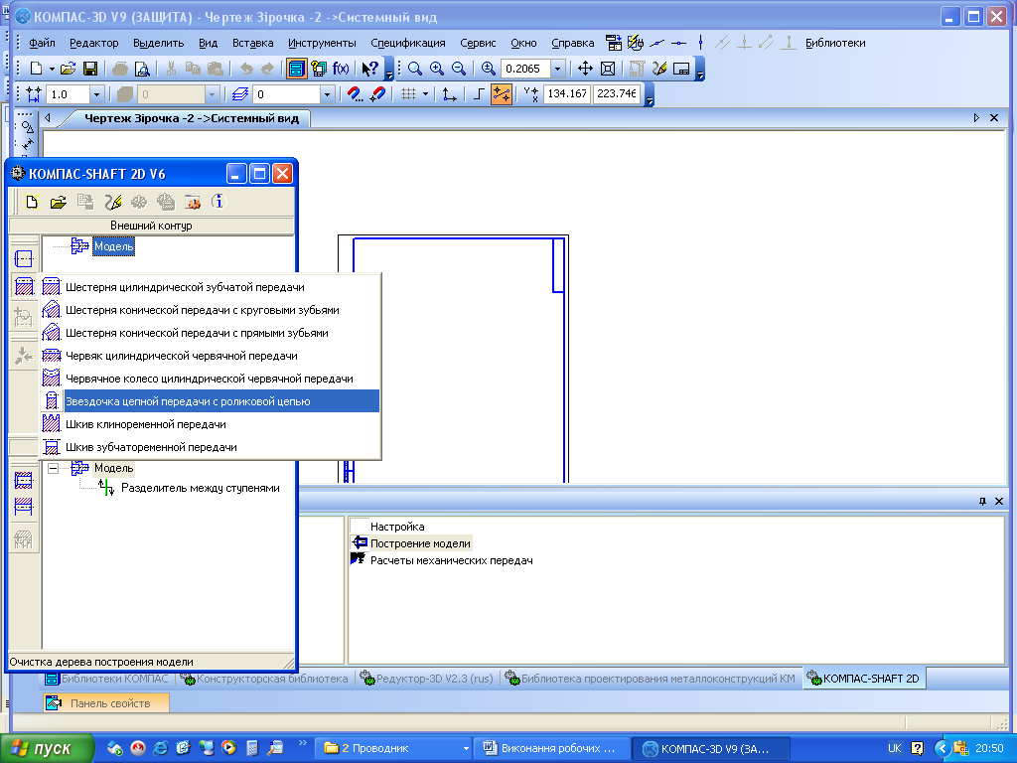This screenshot has height=763, width=1017.
Task: Close the library manager panel
Action: (999, 501)
